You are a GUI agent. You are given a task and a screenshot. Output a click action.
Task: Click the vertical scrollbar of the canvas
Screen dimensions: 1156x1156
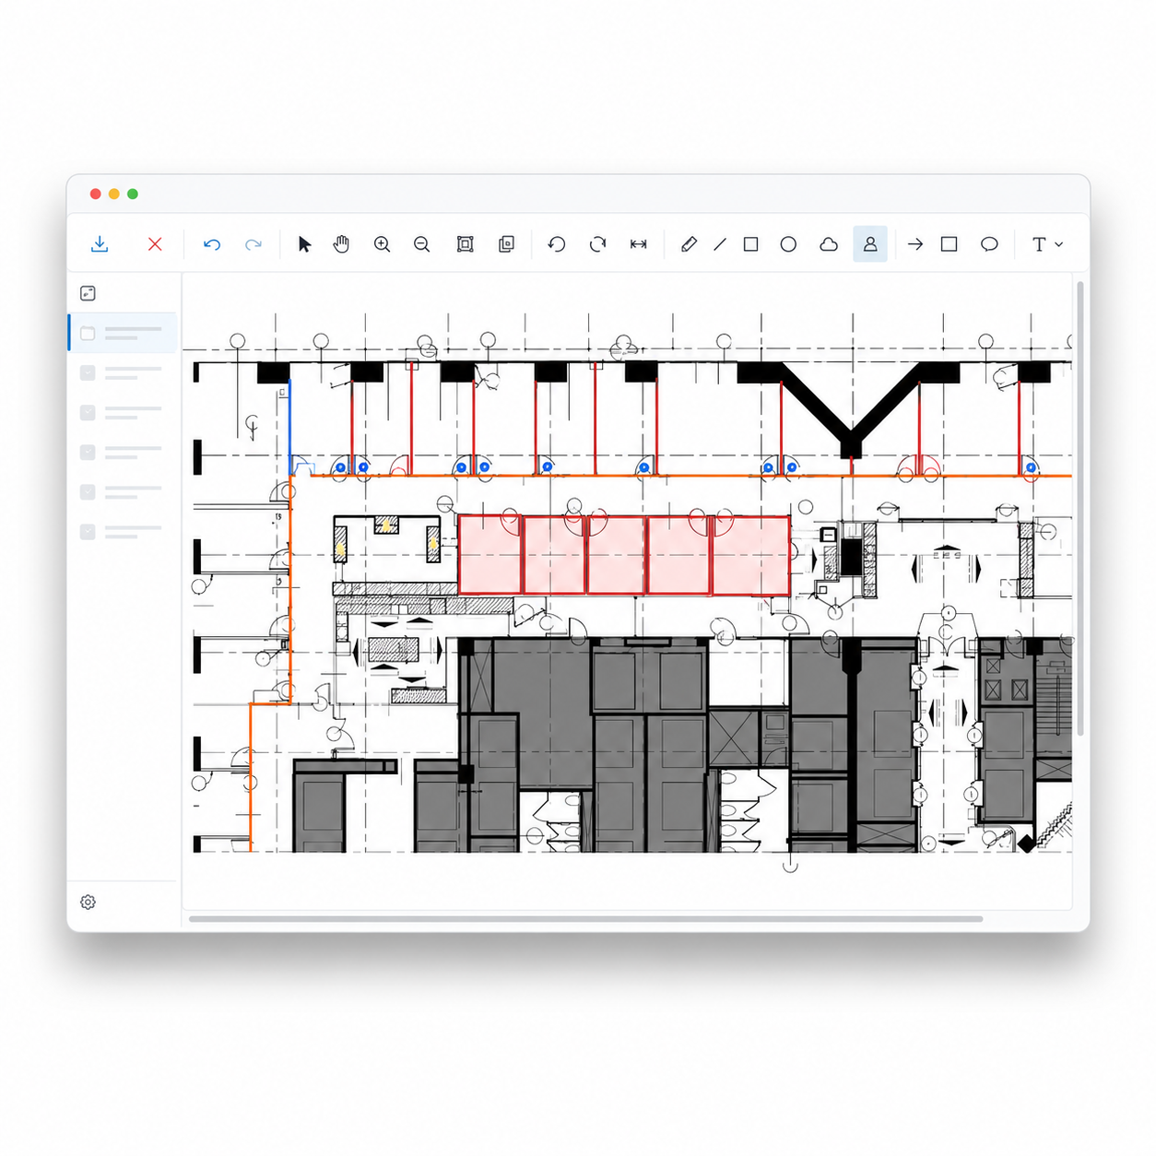(1080, 508)
